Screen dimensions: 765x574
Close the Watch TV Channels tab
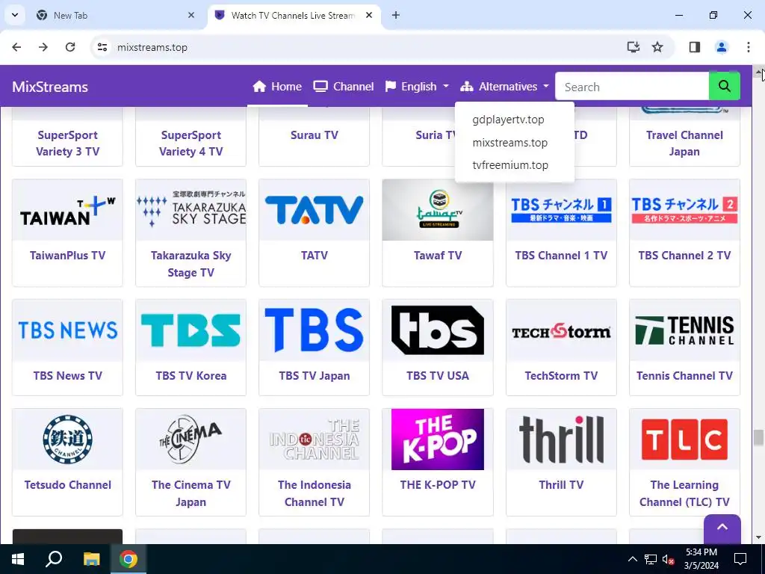tap(369, 15)
